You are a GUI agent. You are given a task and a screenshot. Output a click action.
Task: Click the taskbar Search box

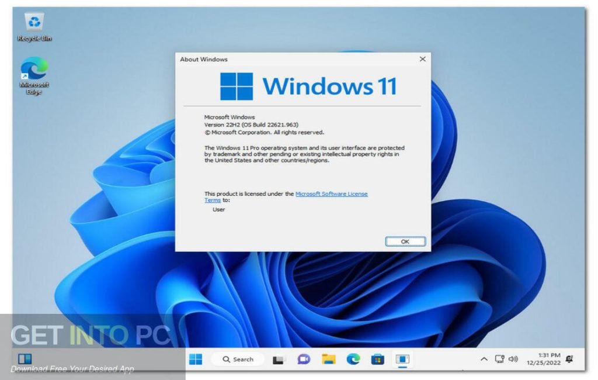(239, 359)
